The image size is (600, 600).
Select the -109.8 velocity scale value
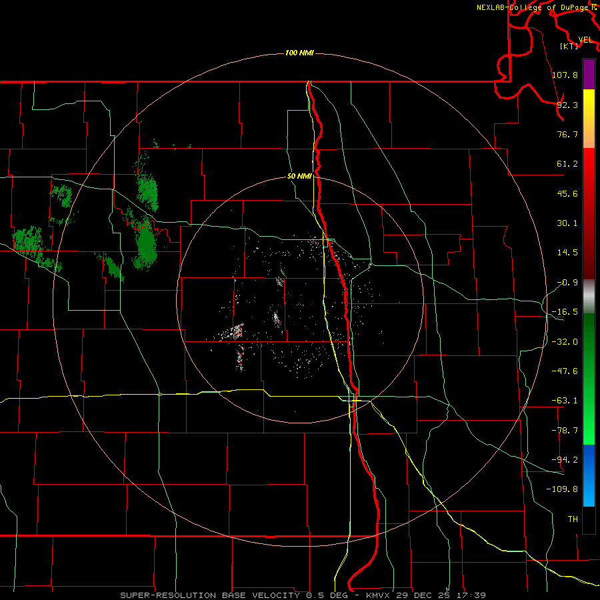[562, 489]
